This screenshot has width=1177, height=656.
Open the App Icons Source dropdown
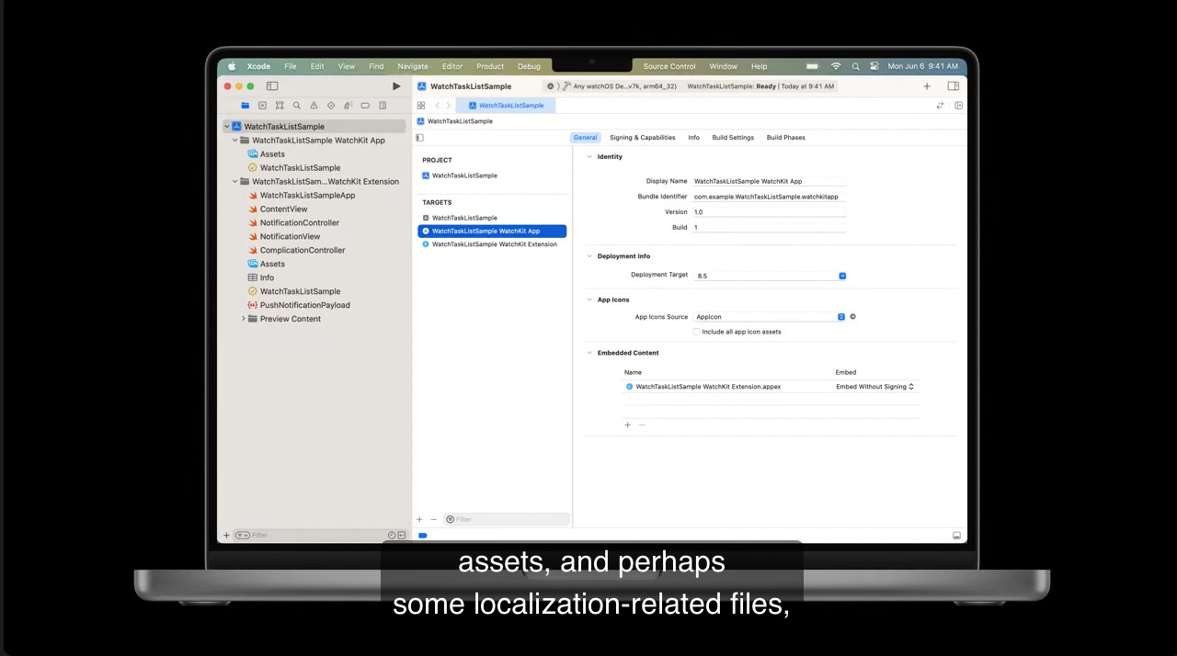pos(770,317)
